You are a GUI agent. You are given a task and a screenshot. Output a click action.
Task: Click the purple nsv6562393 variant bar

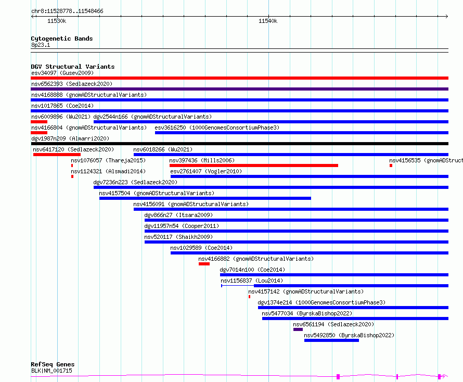click(239, 89)
